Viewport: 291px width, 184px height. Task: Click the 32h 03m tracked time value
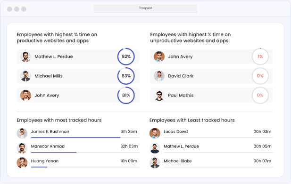tap(129, 146)
